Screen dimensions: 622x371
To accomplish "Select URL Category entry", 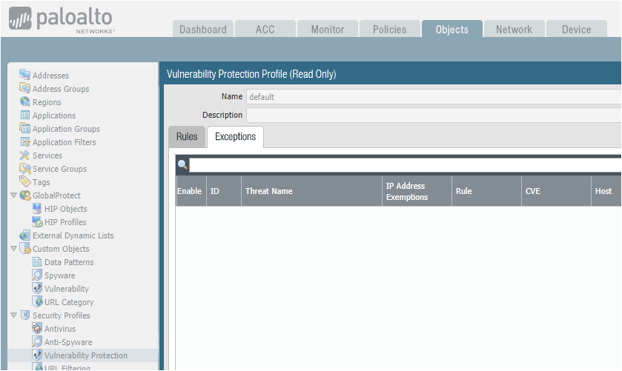I will pyautogui.click(x=69, y=302).
